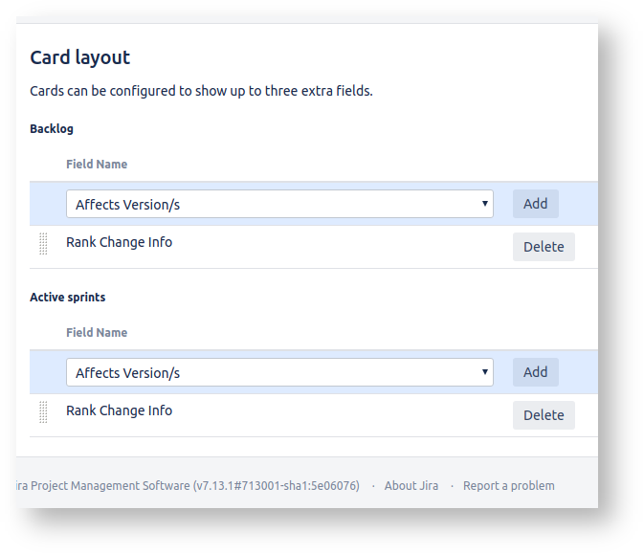644x554 pixels.
Task: Delete Rank Change Info from Backlog
Action: click(544, 247)
